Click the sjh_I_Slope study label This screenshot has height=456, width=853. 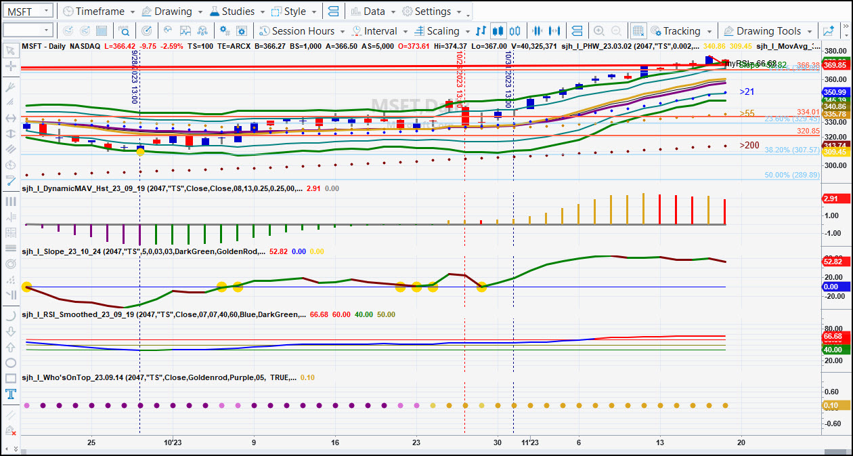pos(143,251)
